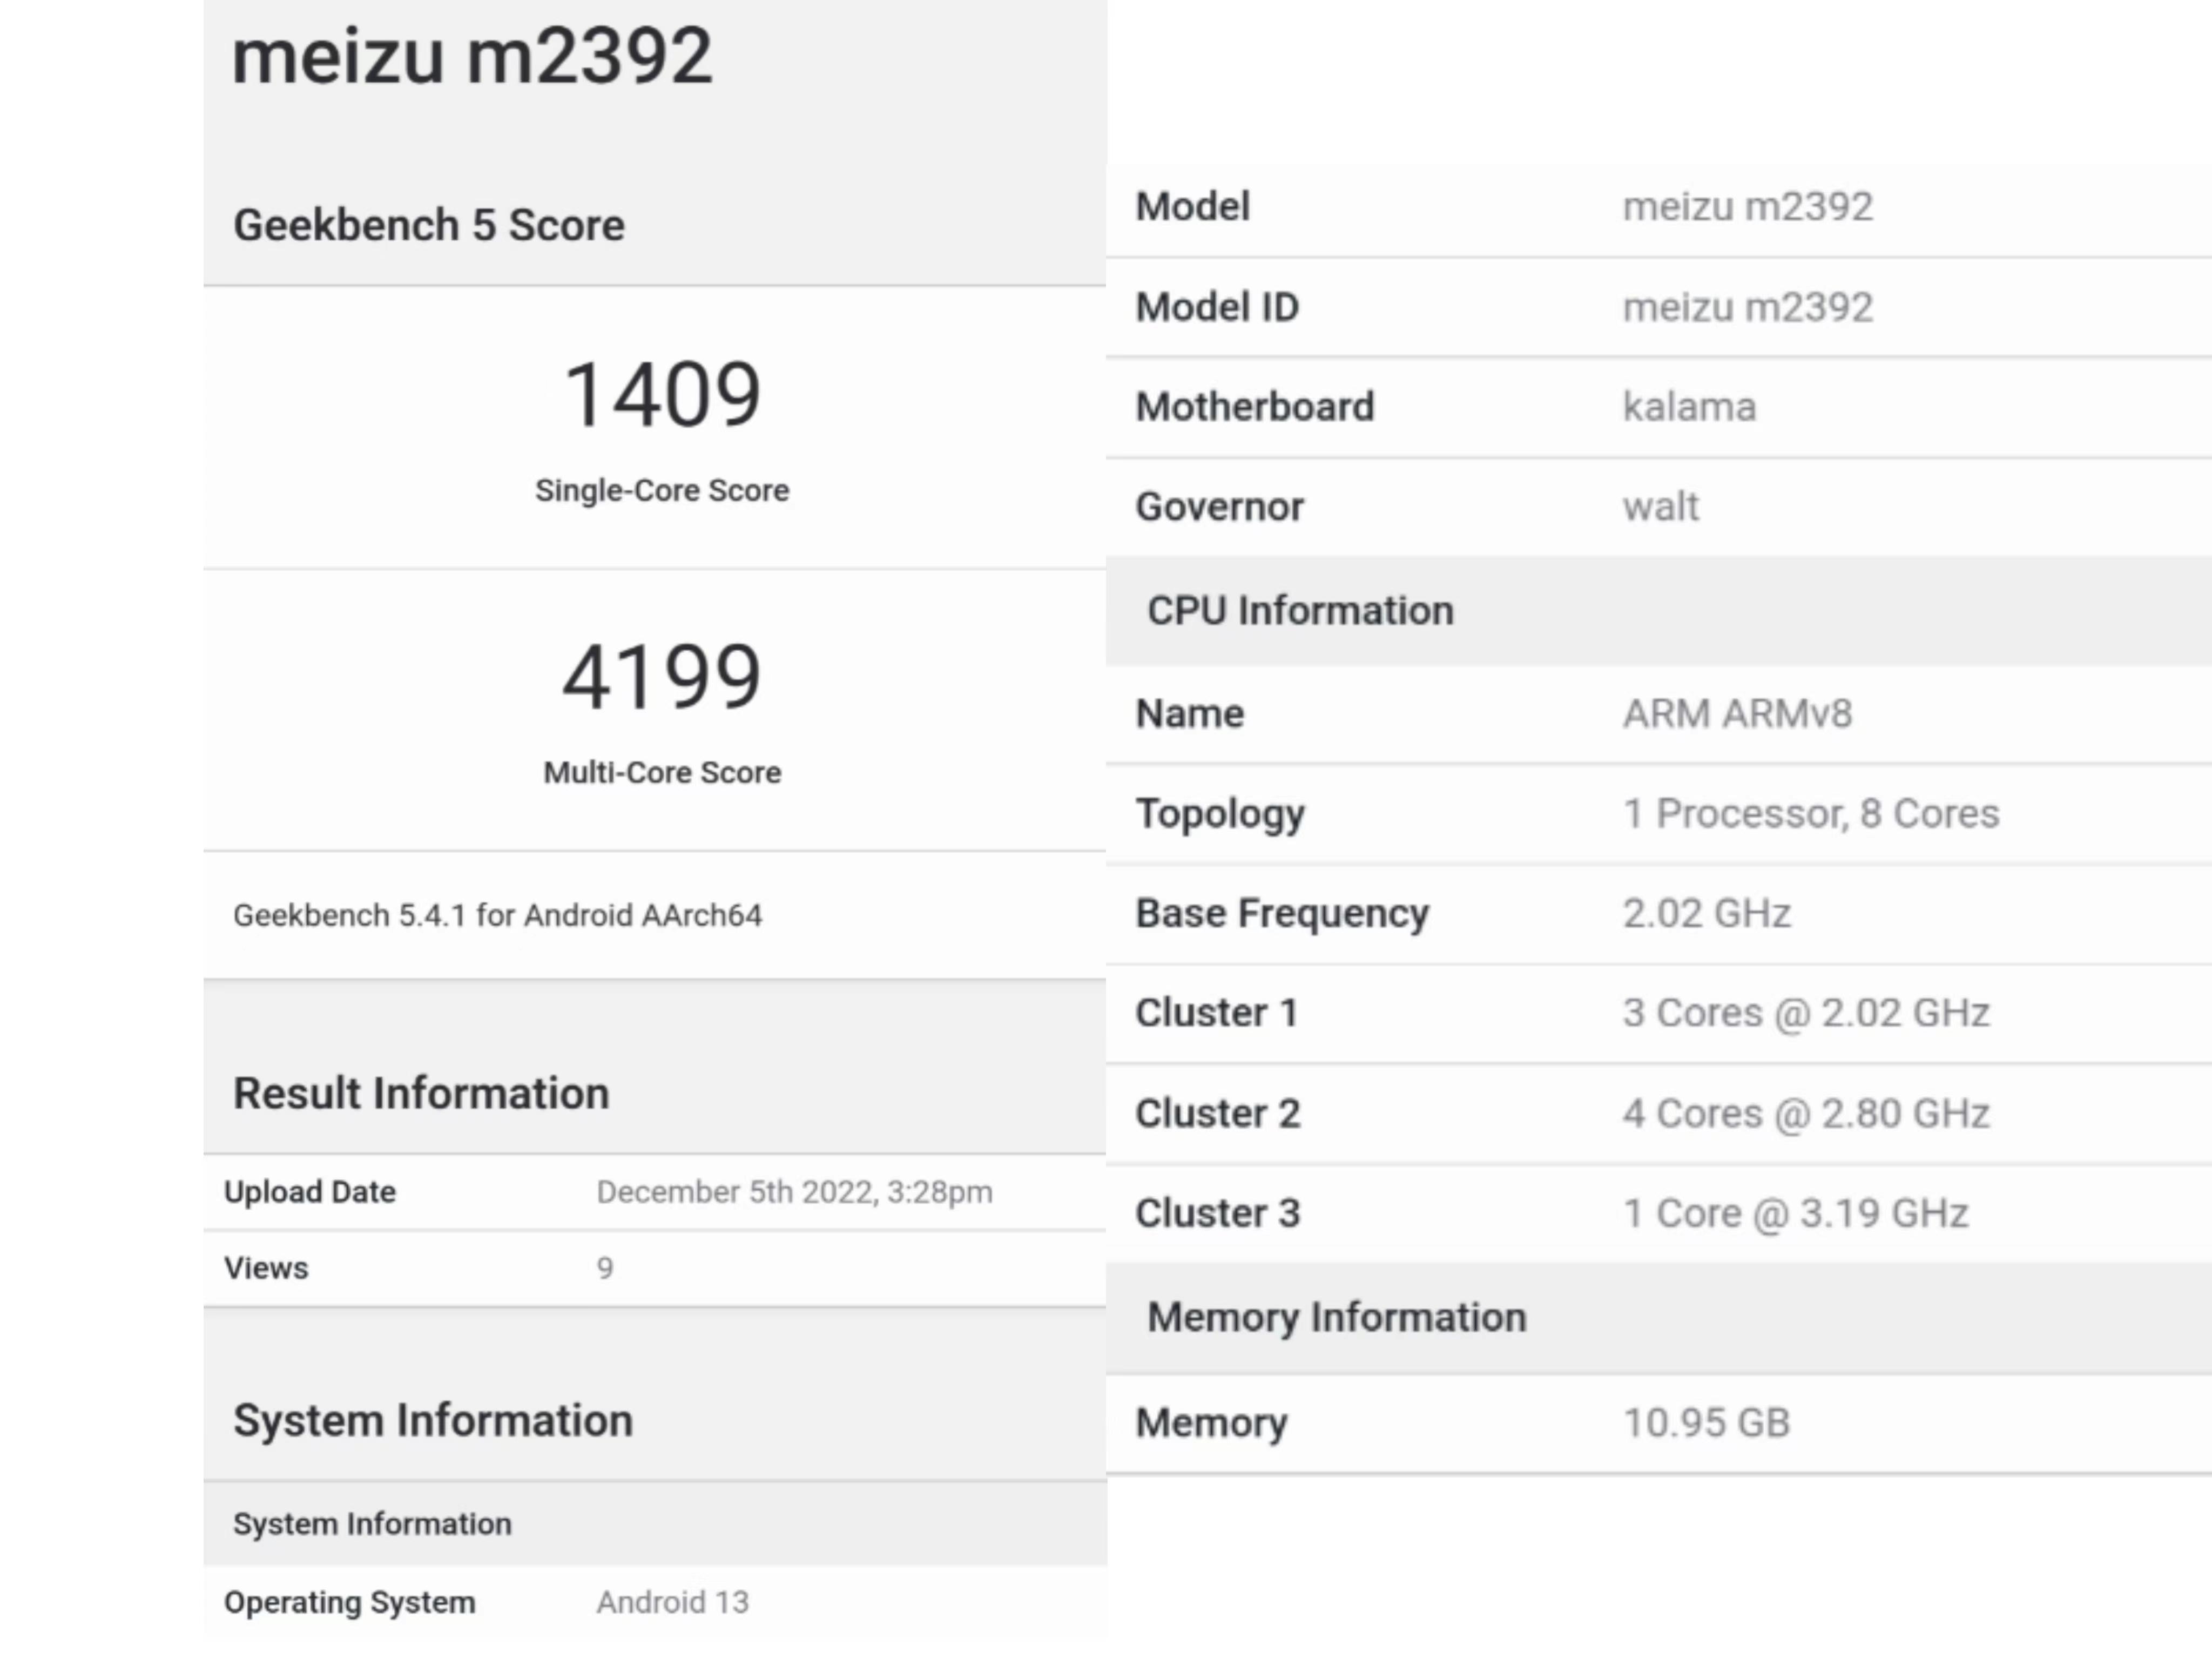Click the Model ID row value
The image size is (2212, 1659).
point(1747,307)
